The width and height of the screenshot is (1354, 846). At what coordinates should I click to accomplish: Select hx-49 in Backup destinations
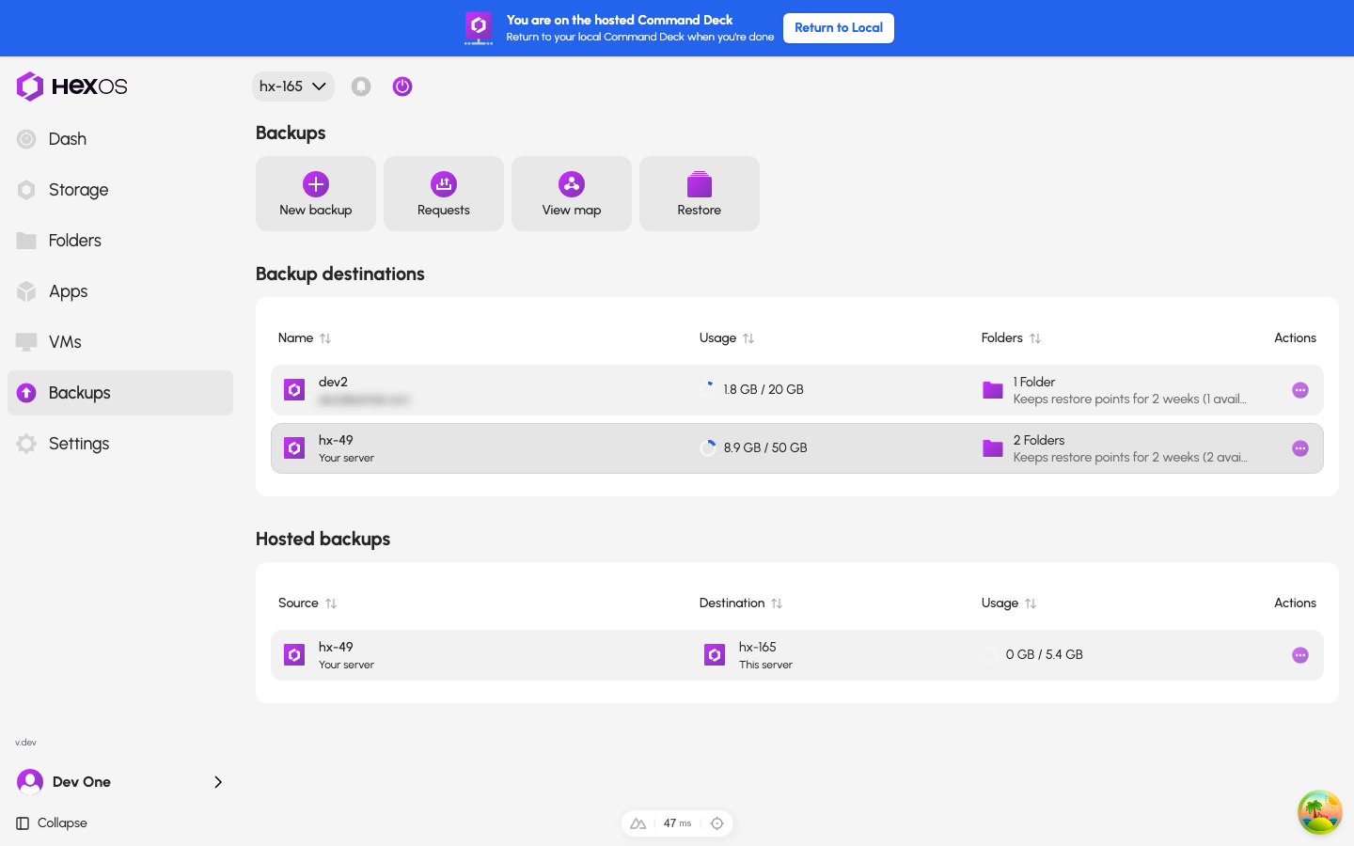tap(336, 440)
